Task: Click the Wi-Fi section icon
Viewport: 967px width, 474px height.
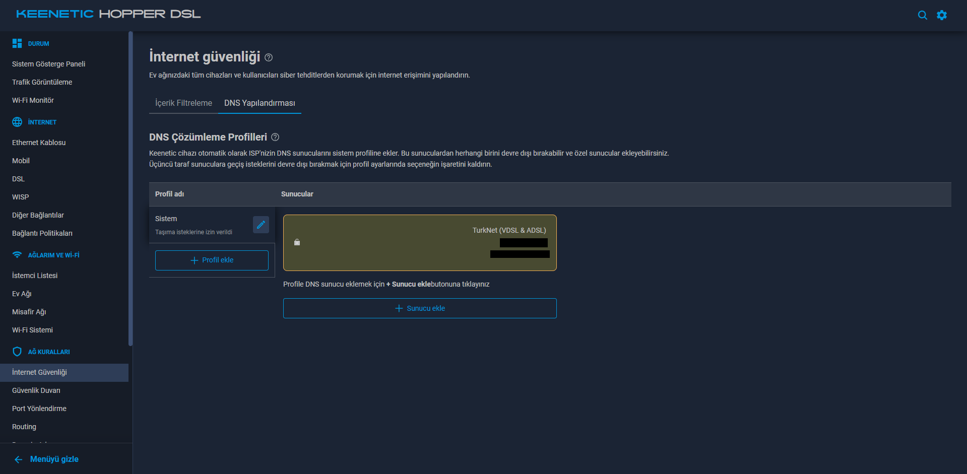Action: pyautogui.click(x=17, y=255)
